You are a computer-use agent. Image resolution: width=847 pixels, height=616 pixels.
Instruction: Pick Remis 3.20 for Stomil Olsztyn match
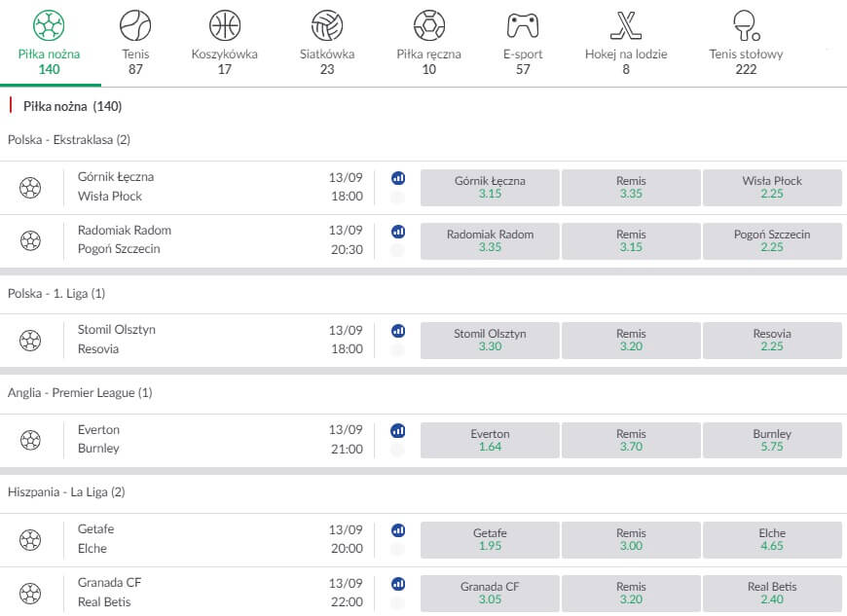(x=631, y=341)
